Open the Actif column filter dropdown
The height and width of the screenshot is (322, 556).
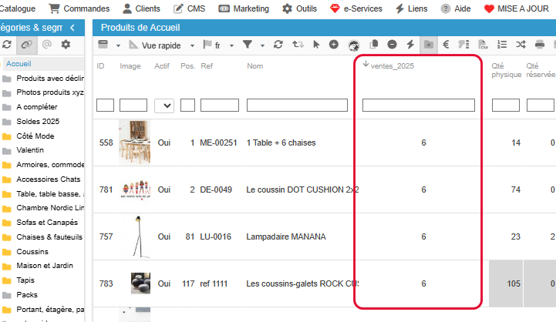[x=164, y=106]
